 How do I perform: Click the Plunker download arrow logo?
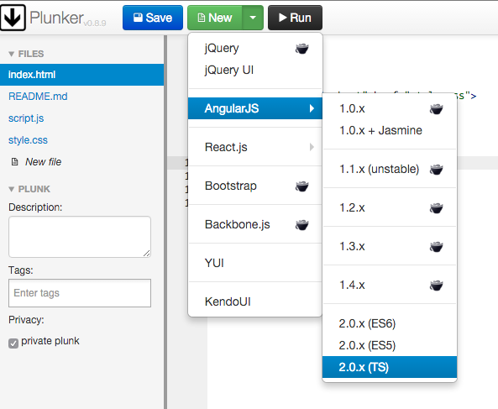click(x=13, y=18)
